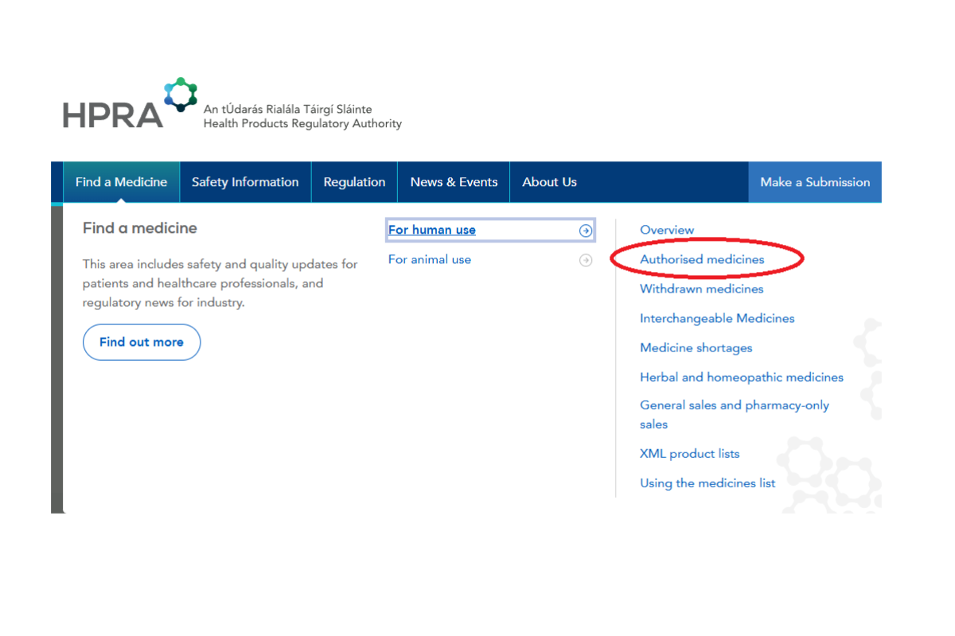
Task: Open Using the medicines list link
Action: pyautogui.click(x=707, y=483)
